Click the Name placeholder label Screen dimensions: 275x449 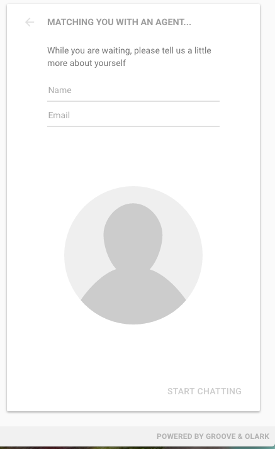(x=60, y=90)
